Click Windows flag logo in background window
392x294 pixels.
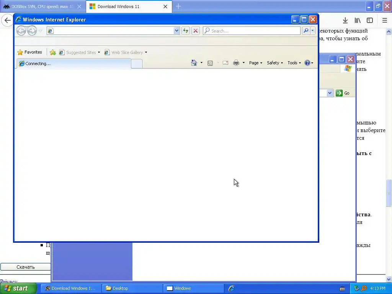point(348,68)
